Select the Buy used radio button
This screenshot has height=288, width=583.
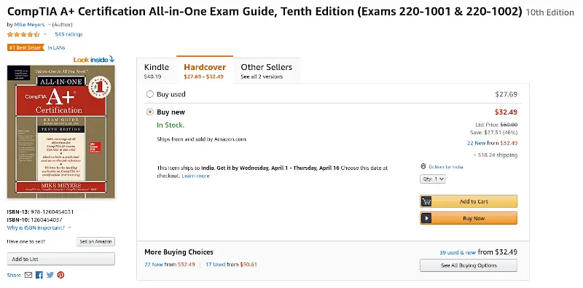pyautogui.click(x=150, y=94)
